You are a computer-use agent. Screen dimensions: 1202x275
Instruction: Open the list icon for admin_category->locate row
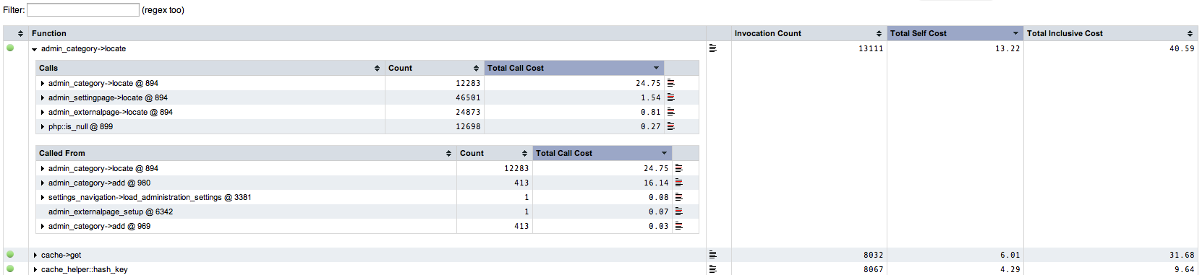713,48
